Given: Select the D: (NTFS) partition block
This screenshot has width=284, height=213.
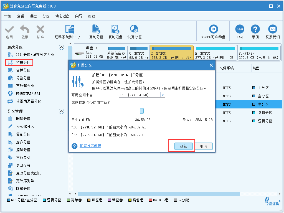Looking at the screenshot, I should click(x=172, y=53).
